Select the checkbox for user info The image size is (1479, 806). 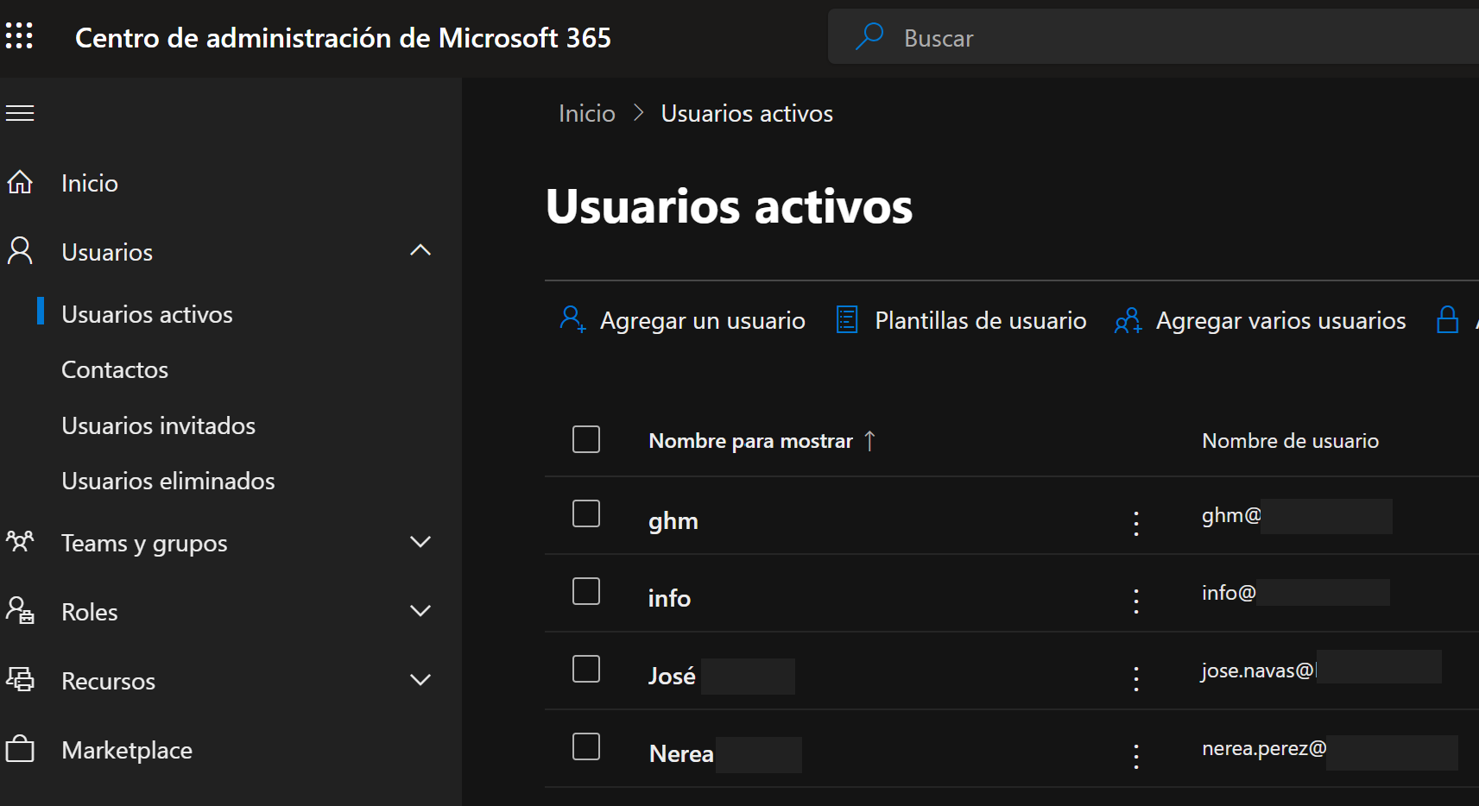(586, 591)
